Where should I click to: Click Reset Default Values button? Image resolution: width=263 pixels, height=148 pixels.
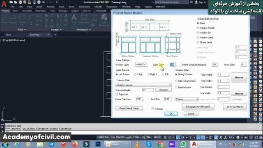[x=129, y=108]
